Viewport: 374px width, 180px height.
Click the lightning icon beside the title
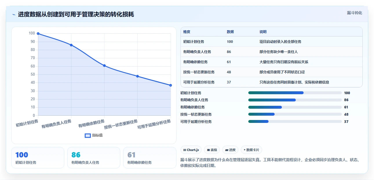coord(14,14)
